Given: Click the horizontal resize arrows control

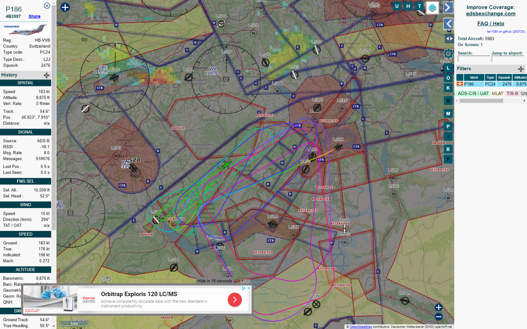Looking at the screenshot, I should 449,39.
